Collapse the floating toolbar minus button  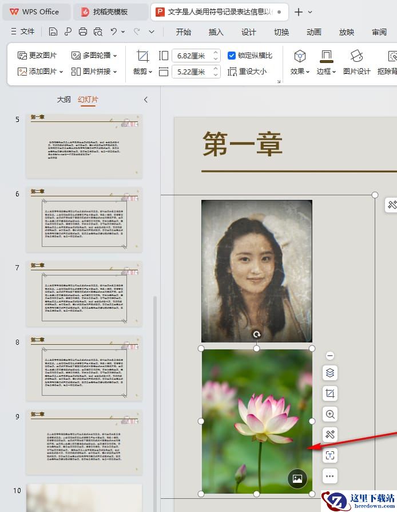click(x=330, y=355)
